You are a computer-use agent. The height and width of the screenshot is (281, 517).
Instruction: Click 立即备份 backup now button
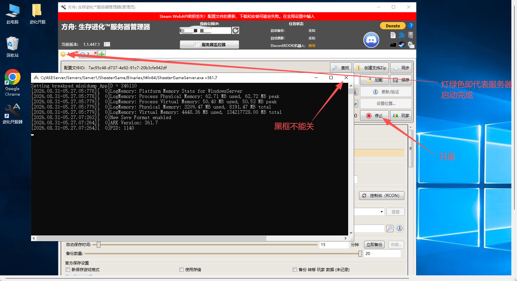(374, 245)
